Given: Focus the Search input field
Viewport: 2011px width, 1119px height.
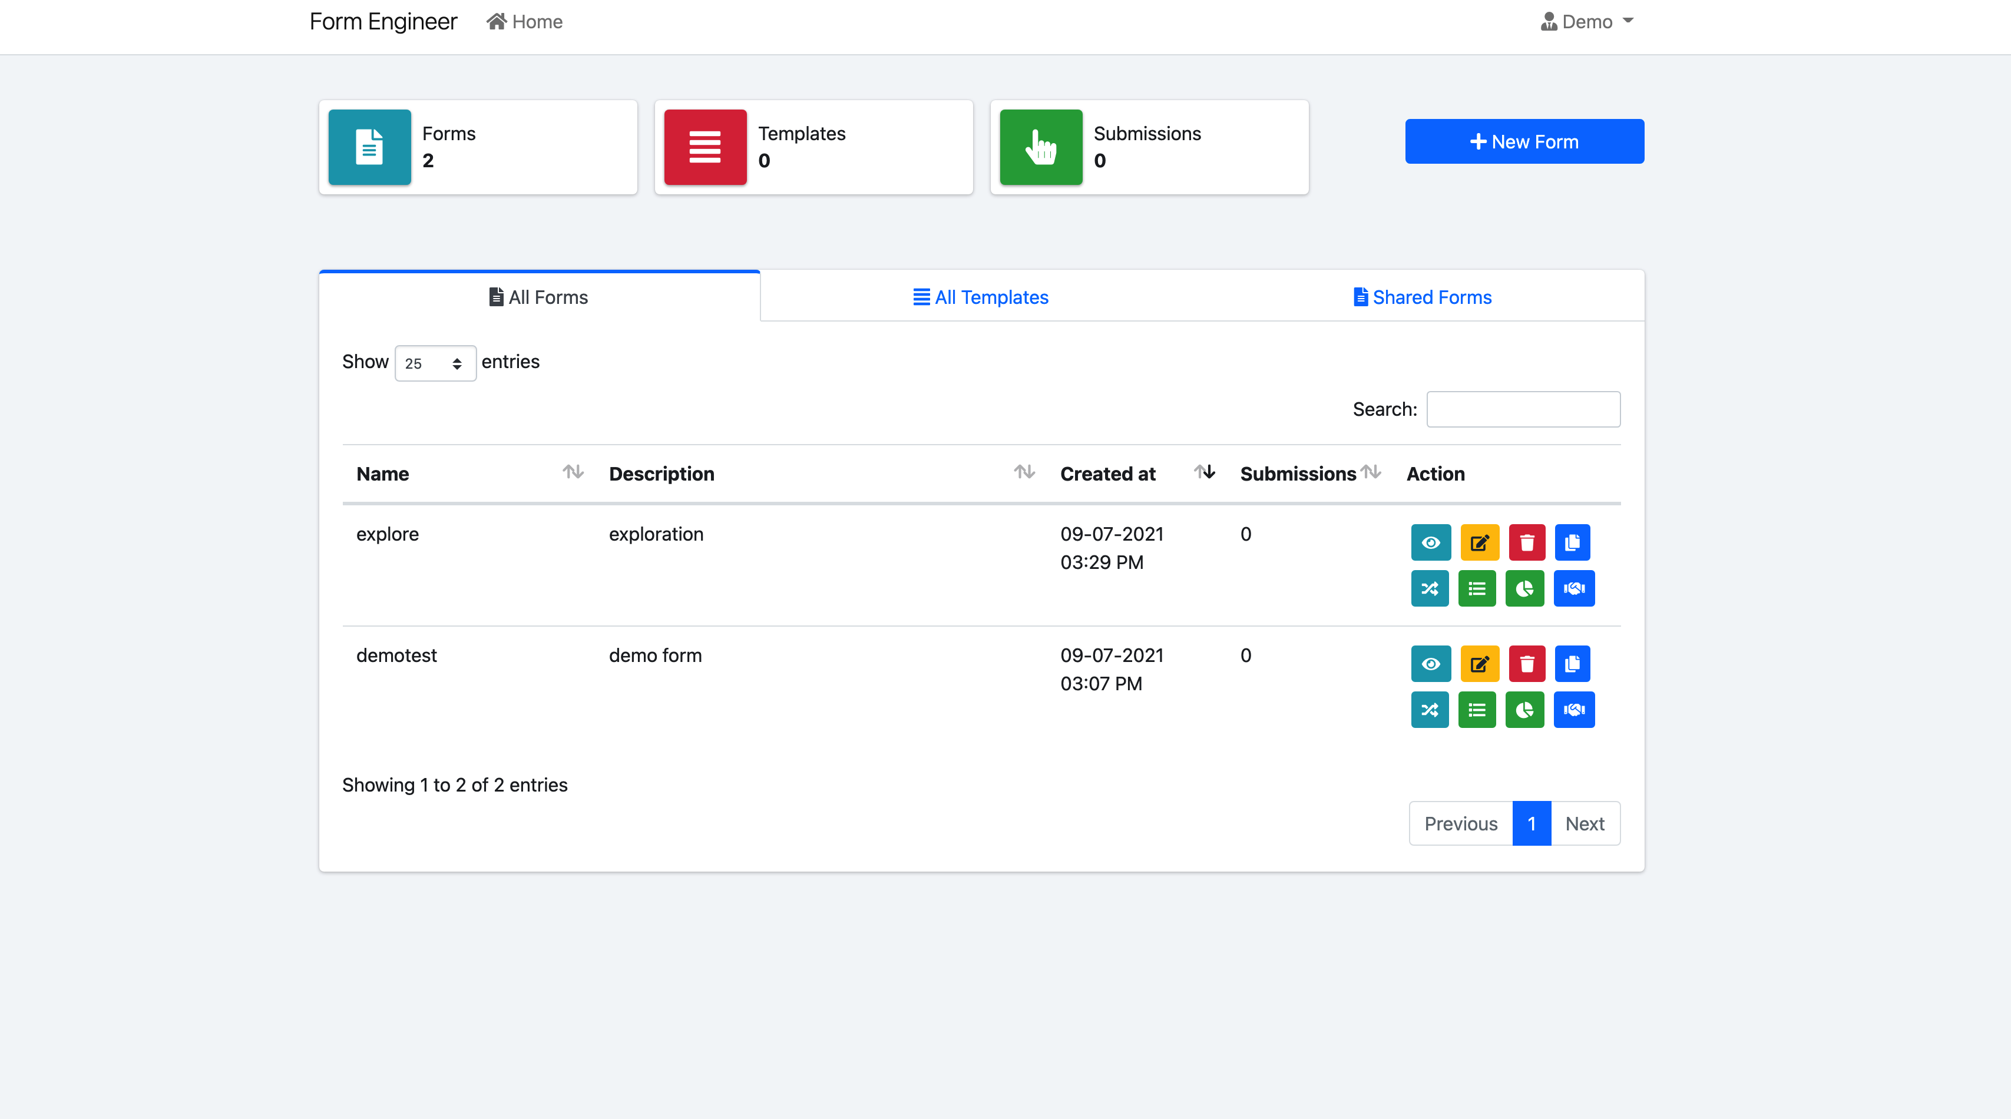Looking at the screenshot, I should pos(1522,409).
